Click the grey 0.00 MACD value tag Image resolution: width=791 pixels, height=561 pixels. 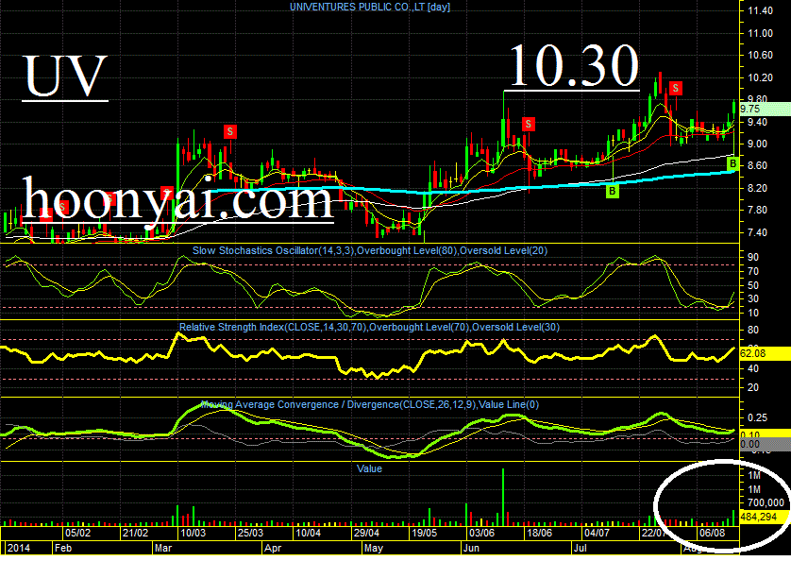765,444
